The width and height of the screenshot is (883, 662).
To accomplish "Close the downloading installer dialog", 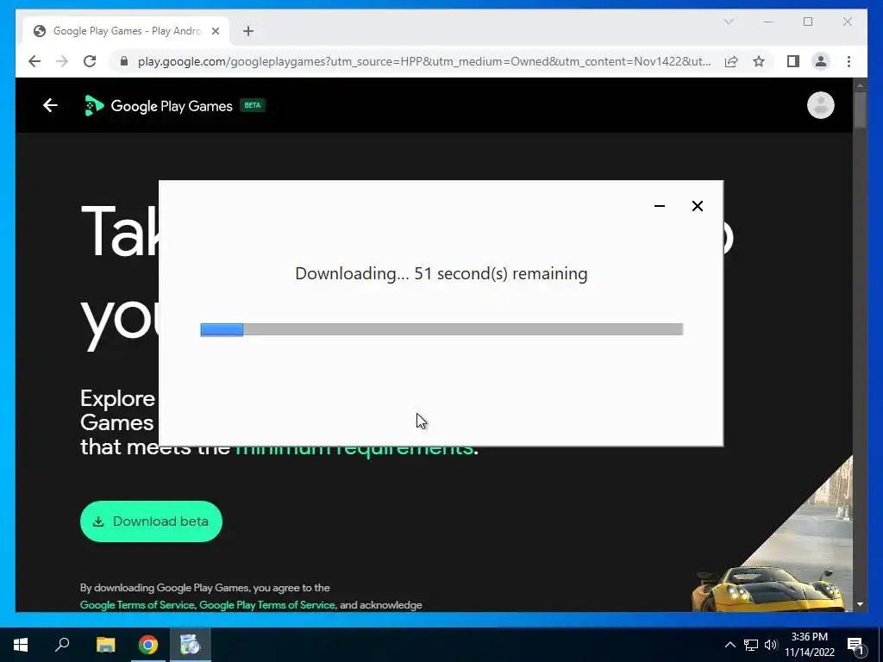I will 697,206.
